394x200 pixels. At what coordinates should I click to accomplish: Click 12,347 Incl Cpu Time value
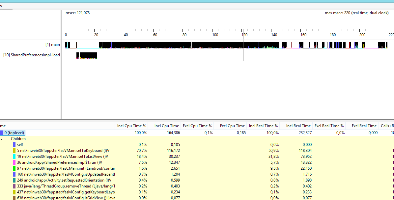174,162
